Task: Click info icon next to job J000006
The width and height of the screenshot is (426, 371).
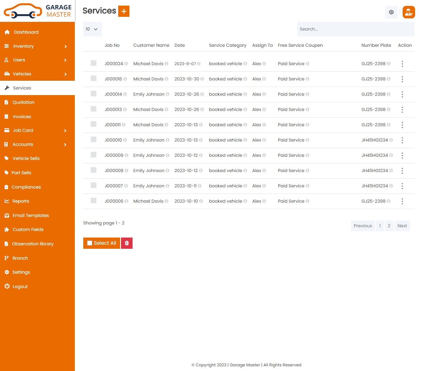Action: pyautogui.click(x=126, y=201)
